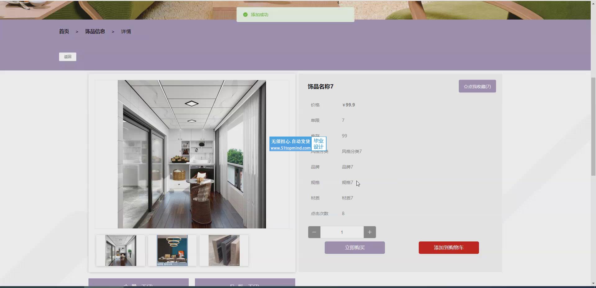Click the 51topmind watermark banner
This screenshot has height=288, width=596.
[297, 144]
